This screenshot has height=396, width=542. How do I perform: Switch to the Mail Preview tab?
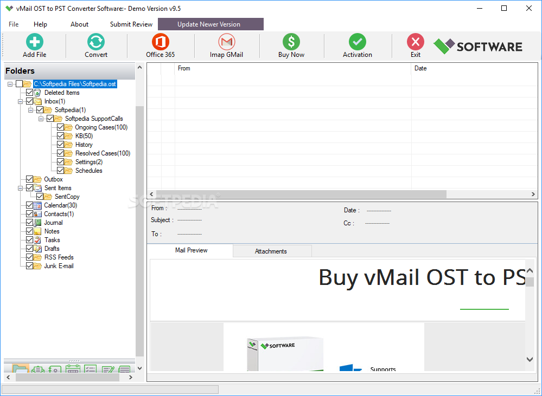(x=191, y=250)
